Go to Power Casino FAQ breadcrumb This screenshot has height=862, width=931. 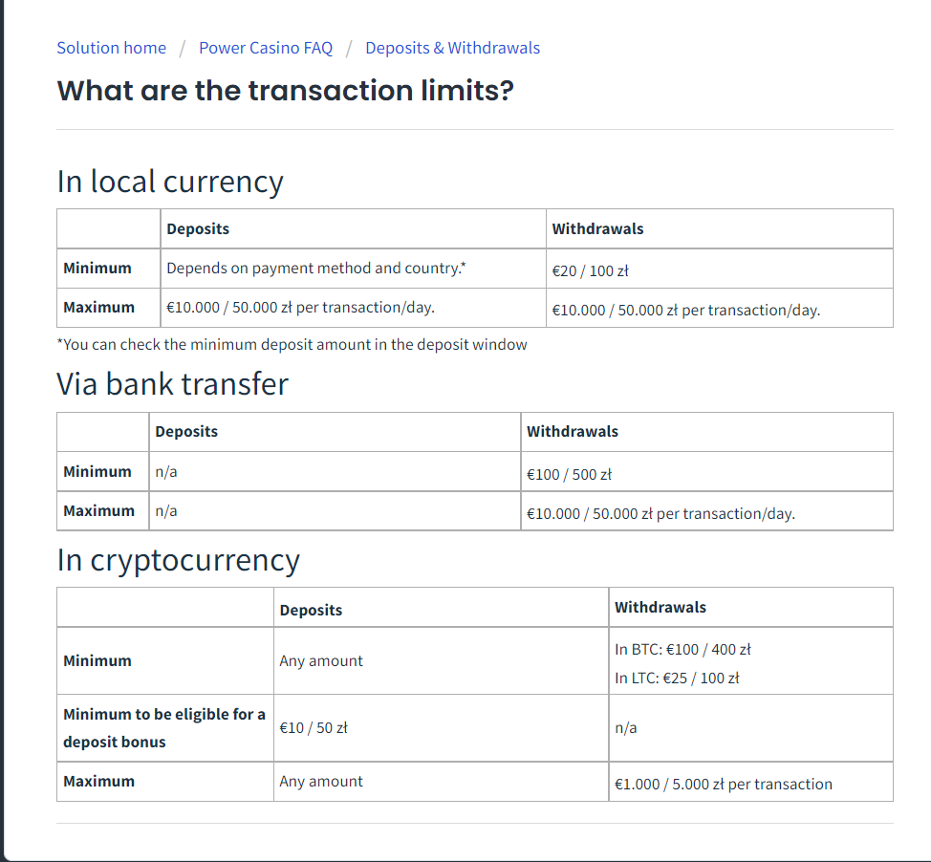(x=266, y=48)
